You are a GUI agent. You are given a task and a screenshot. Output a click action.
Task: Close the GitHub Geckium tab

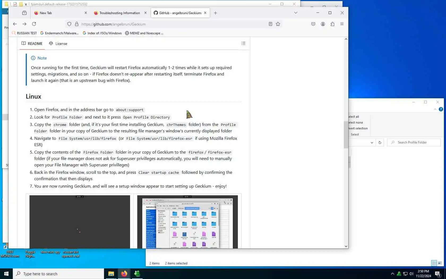pyautogui.click(x=205, y=13)
